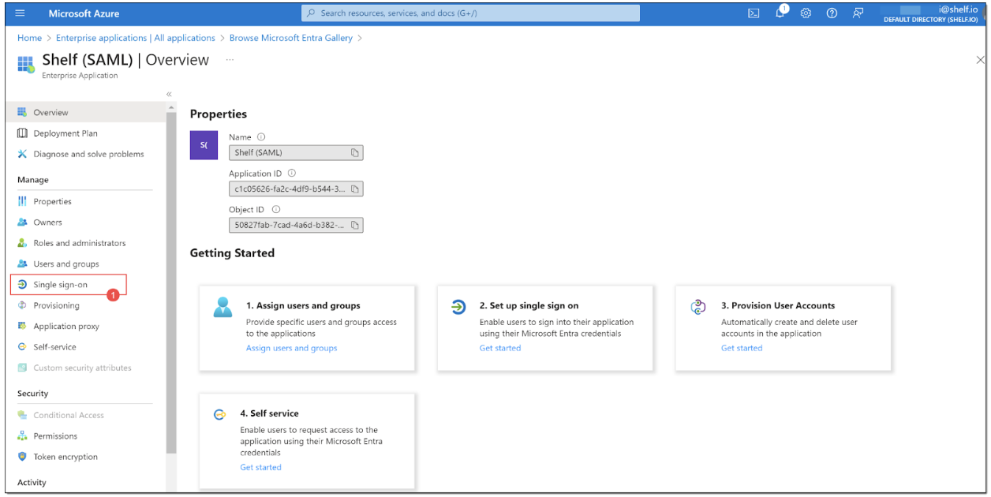Click the 3. Provision User Accounts heading
Image resolution: width=991 pixels, height=497 pixels.
coord(778,305)
